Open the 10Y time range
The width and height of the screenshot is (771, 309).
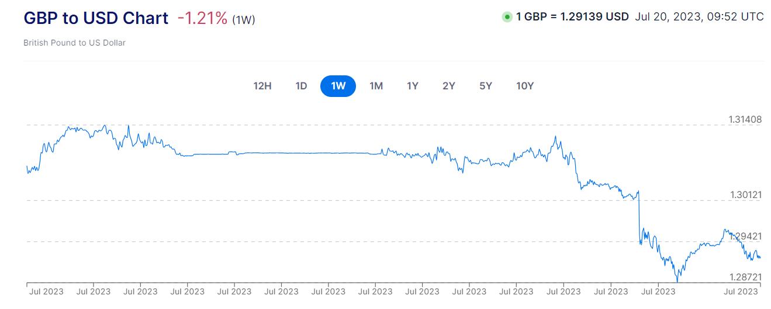coord(525,86)
